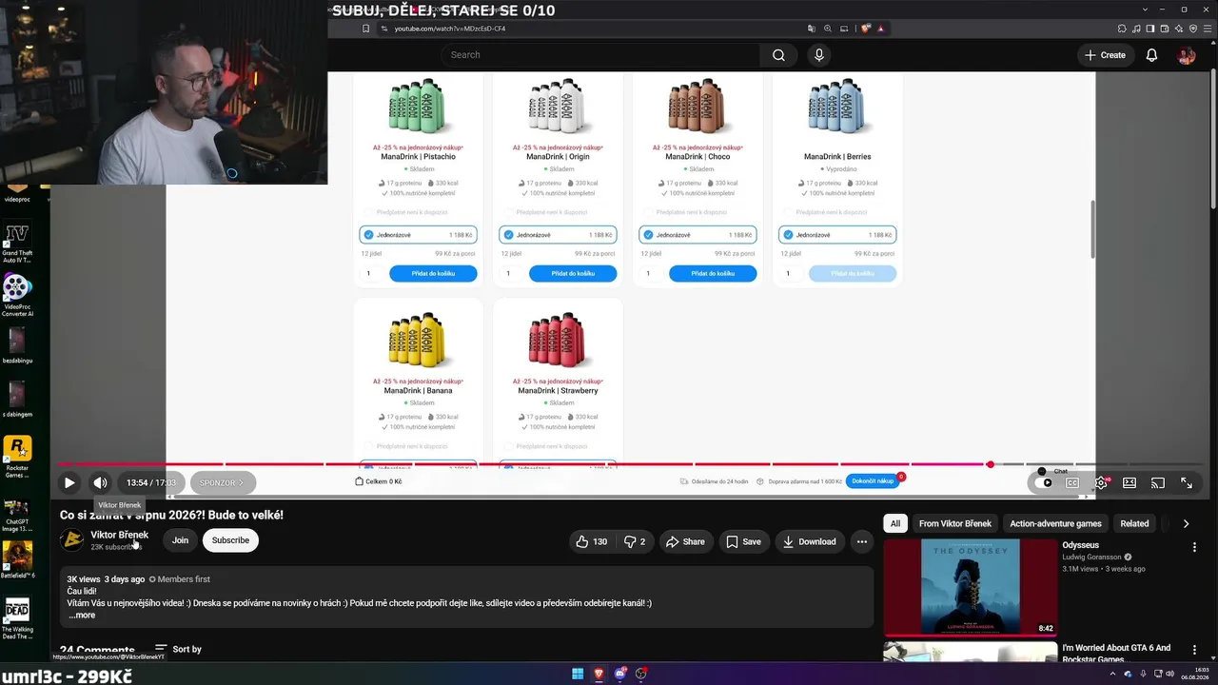Open the Brave Shields icon
Image resolution: width=1218 pixels, height=685 pixels.
click(865, 29)
